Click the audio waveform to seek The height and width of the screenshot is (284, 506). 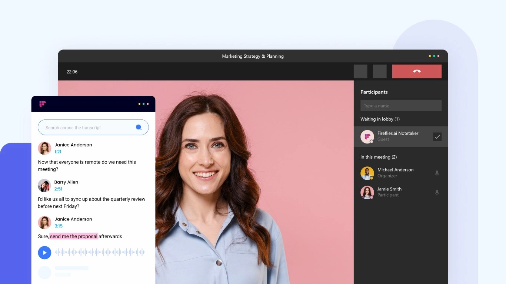pos(100,253)
